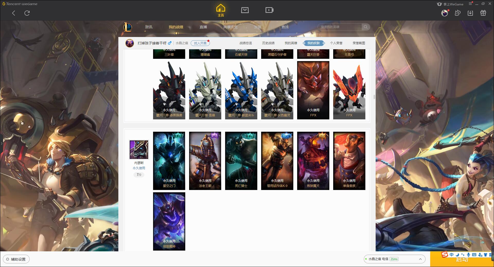494x267 pixels.
Task: Click the Sogou input method S logo
Action: 445,254
